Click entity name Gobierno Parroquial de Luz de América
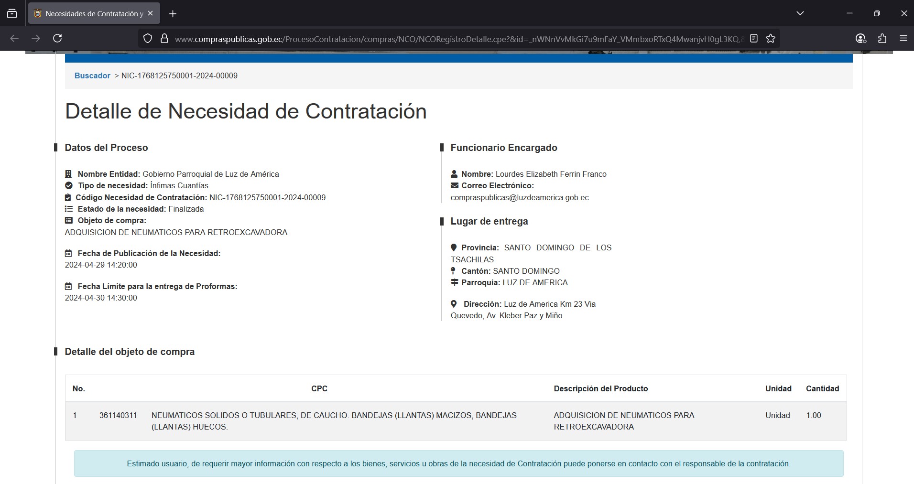Image resolution: width=914 pixels, height=484 pixels. 211,174
